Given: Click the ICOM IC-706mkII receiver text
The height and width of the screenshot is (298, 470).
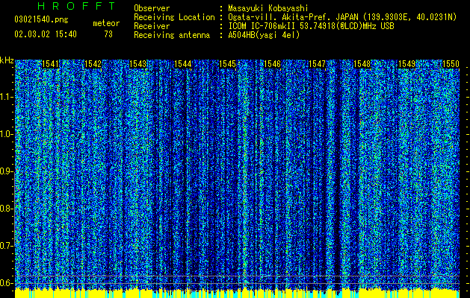Looking at the screenshot, I should point(311,26).
